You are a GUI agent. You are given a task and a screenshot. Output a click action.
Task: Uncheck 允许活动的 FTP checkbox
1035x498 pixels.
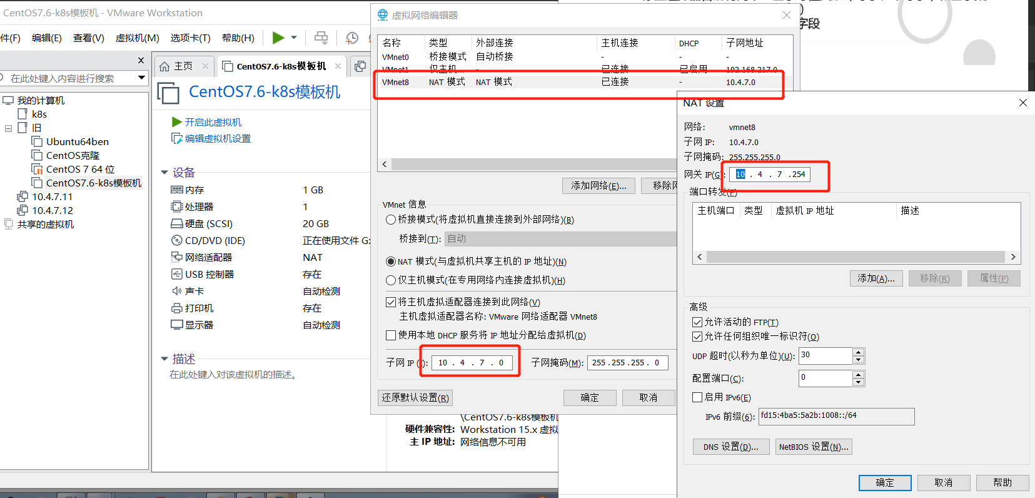[697, 322]
